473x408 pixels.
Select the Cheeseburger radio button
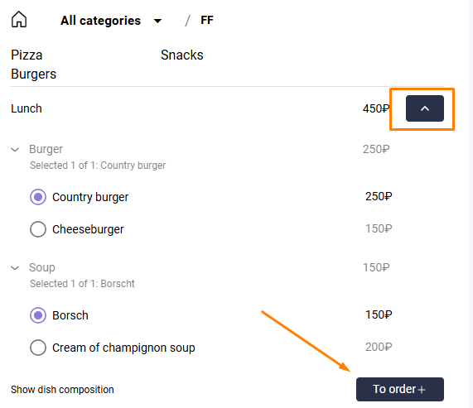point(38,229)
